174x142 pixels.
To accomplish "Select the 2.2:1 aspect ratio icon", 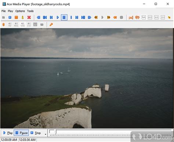I will (163, 17).
